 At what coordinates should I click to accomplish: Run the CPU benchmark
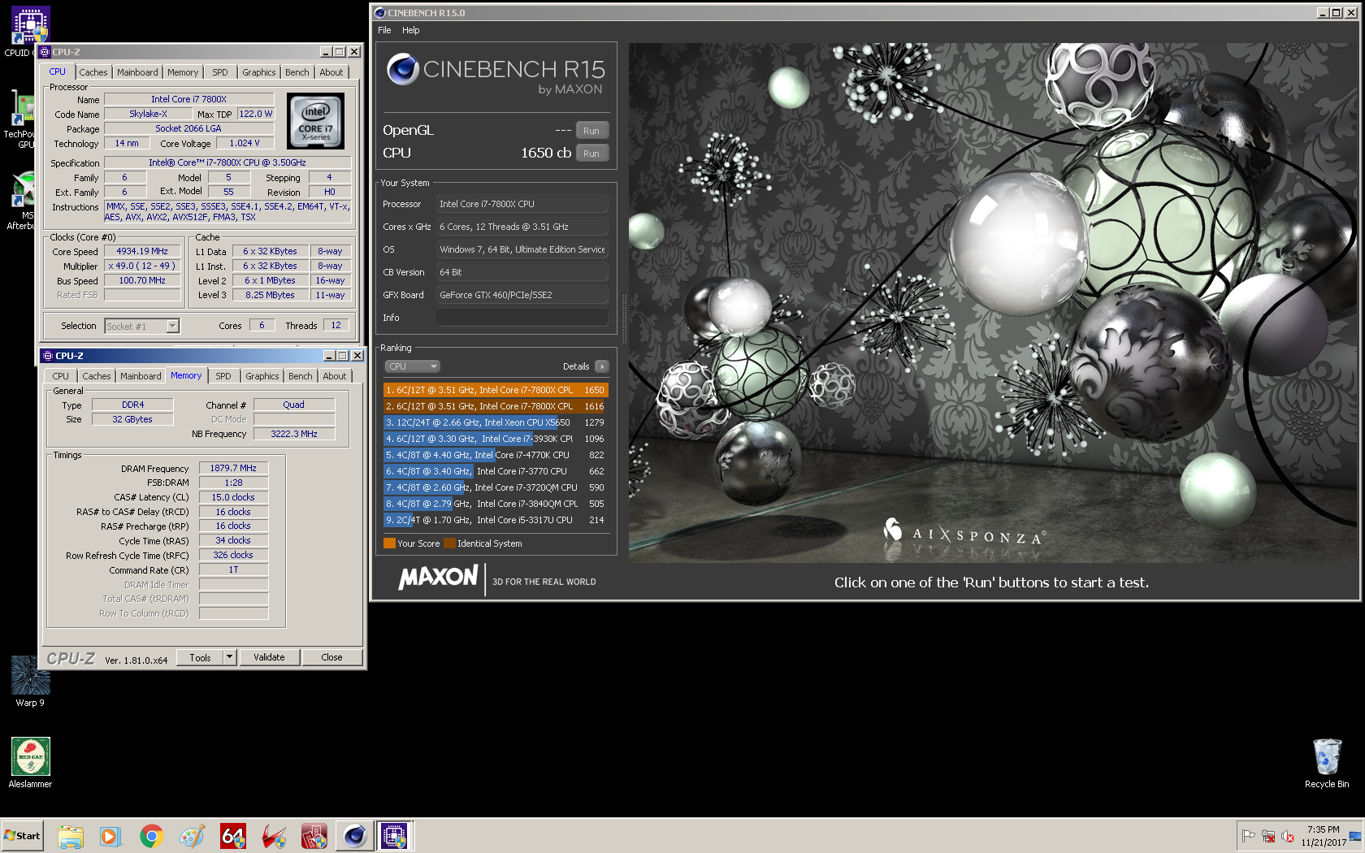(591, 154)
